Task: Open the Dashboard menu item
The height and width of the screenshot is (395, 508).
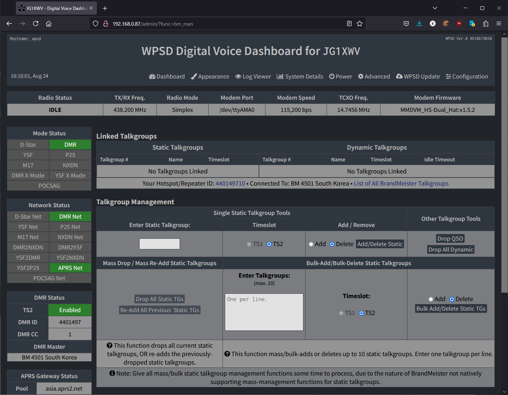Action: click(167, 76)
